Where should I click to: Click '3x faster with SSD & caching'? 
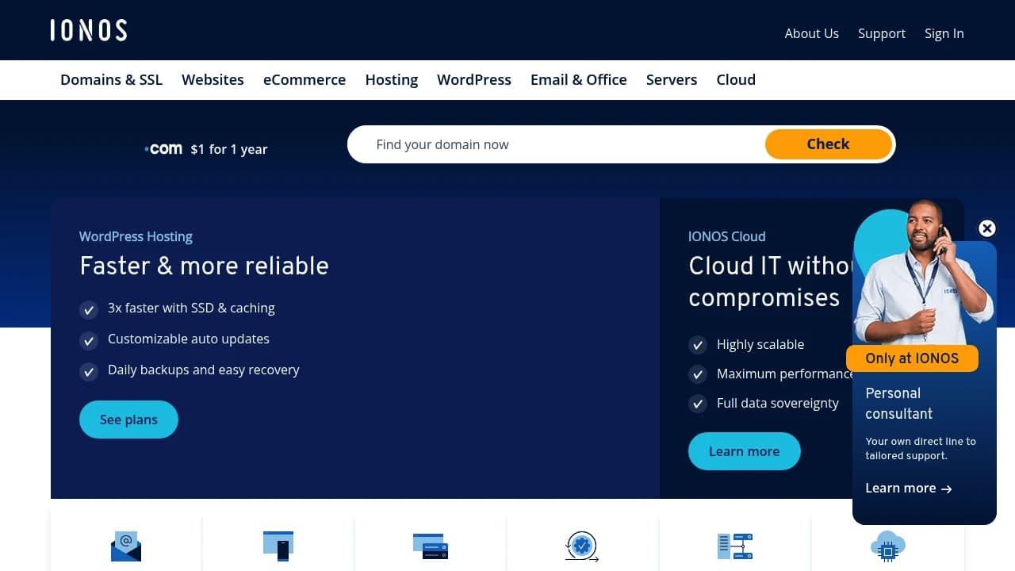click(x=191, y=308)
